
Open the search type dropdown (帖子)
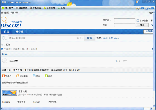click(x=80, y=38)
